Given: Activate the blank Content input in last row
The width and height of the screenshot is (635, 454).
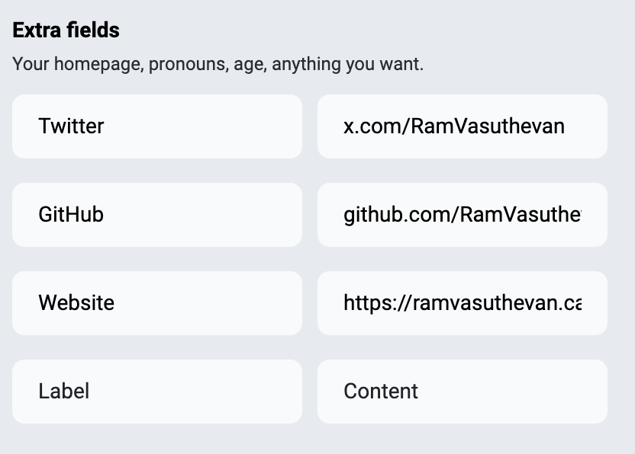Looking at the screenshot, I should click(x=462, y=392).
